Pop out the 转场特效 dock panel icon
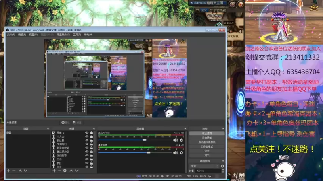Image resolution: width=323 pixels, height=181 pixels. pos(223,161)
